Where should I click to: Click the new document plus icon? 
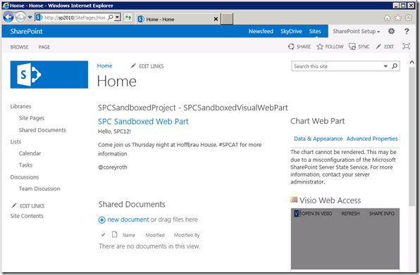pyautogui.click(x=101, y=220)
